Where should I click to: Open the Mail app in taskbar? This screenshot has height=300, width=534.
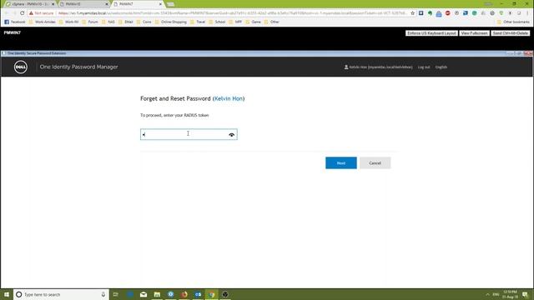[144, 294]
